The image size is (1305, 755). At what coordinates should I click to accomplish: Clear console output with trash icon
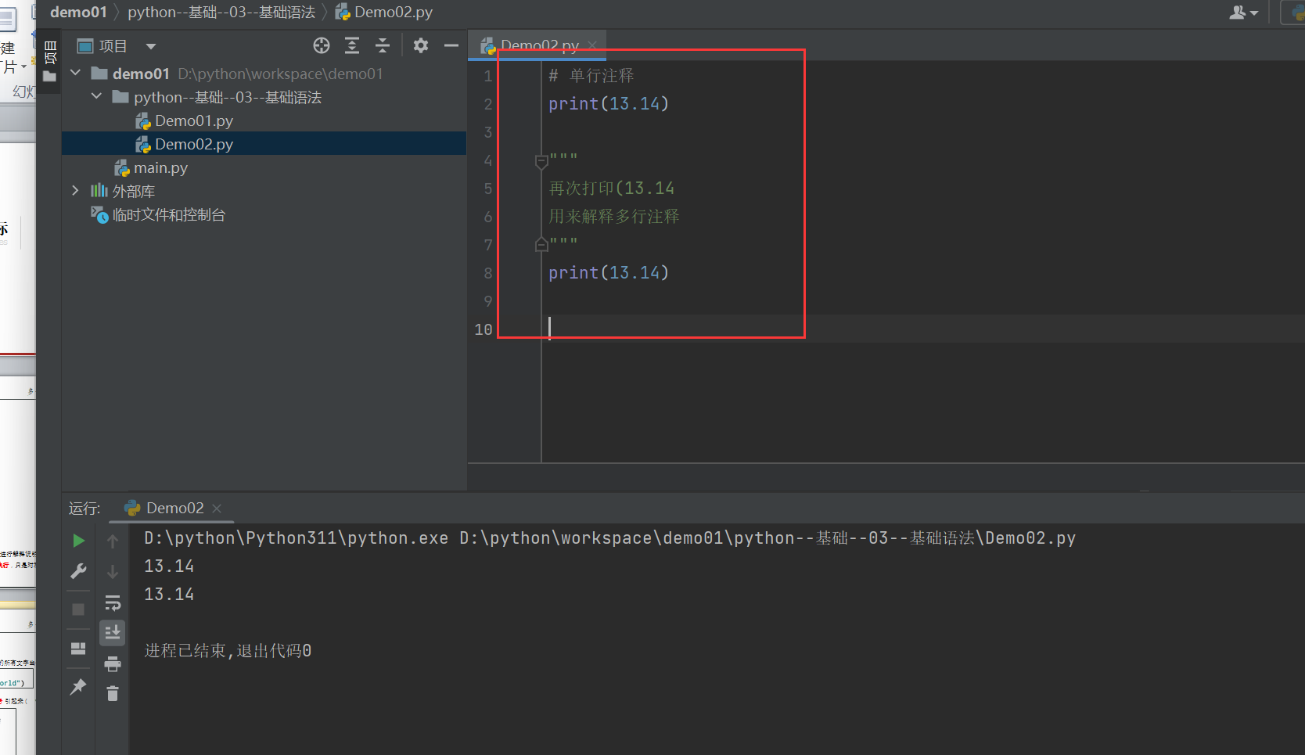pyautogui.click(x=113, y=693)
